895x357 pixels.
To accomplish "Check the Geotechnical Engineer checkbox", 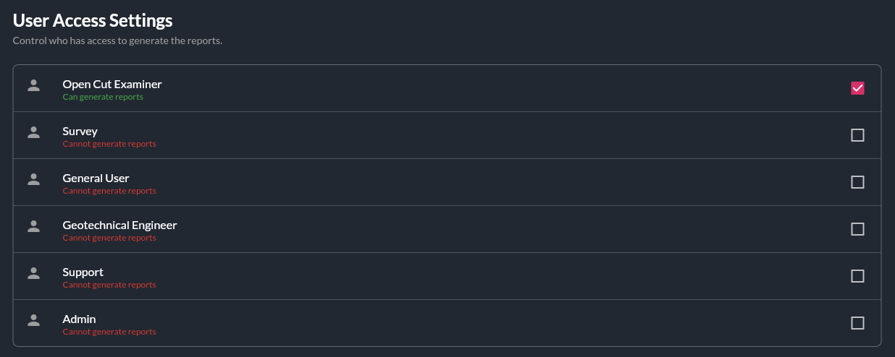I will pos(857,229).
